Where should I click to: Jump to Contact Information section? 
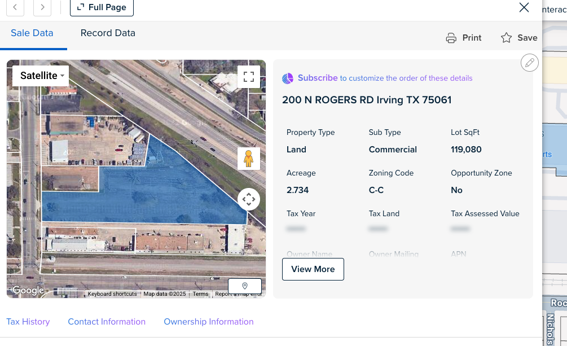coord(107,322)
